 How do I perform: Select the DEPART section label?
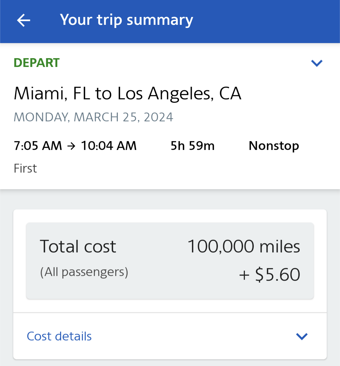pos(37,63)
